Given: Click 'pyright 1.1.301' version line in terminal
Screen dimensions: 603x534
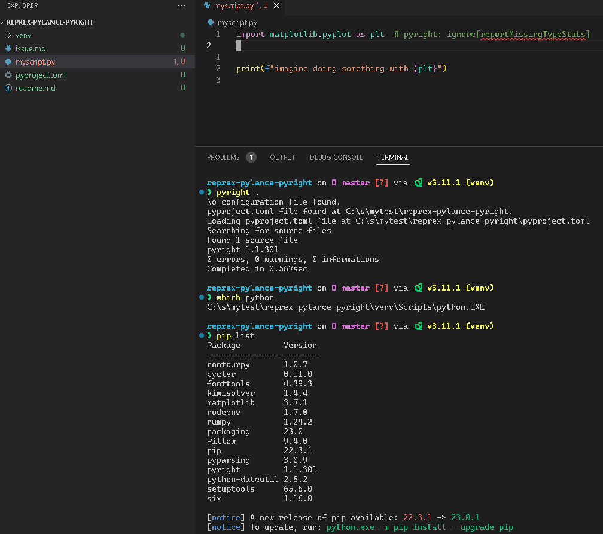Looking at the screenshot, I should 243,249.
